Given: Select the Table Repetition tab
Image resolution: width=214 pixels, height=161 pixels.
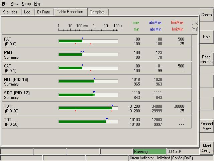Looking at the screenshot, I should (x=70, y=12).
